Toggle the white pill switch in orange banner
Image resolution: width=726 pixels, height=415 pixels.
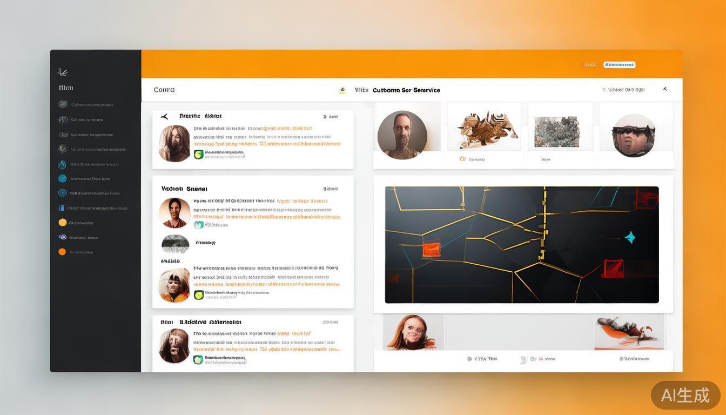(619, 65)
